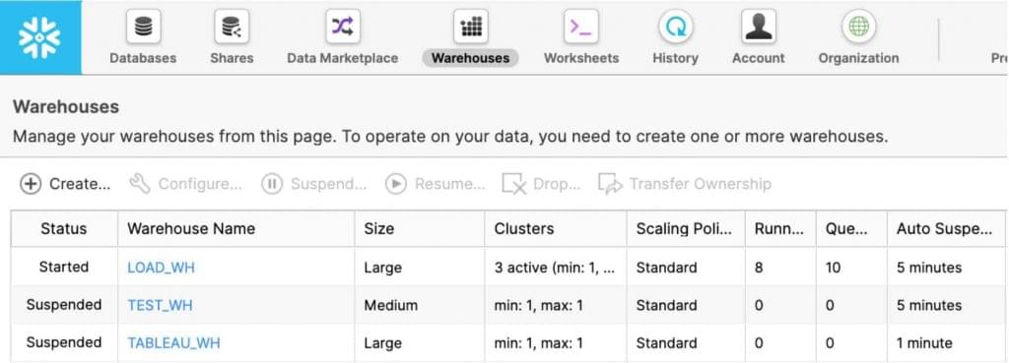Open the Shares icon
The height and width of the screenshot is (363, 1009).
(x=231, y=27)
